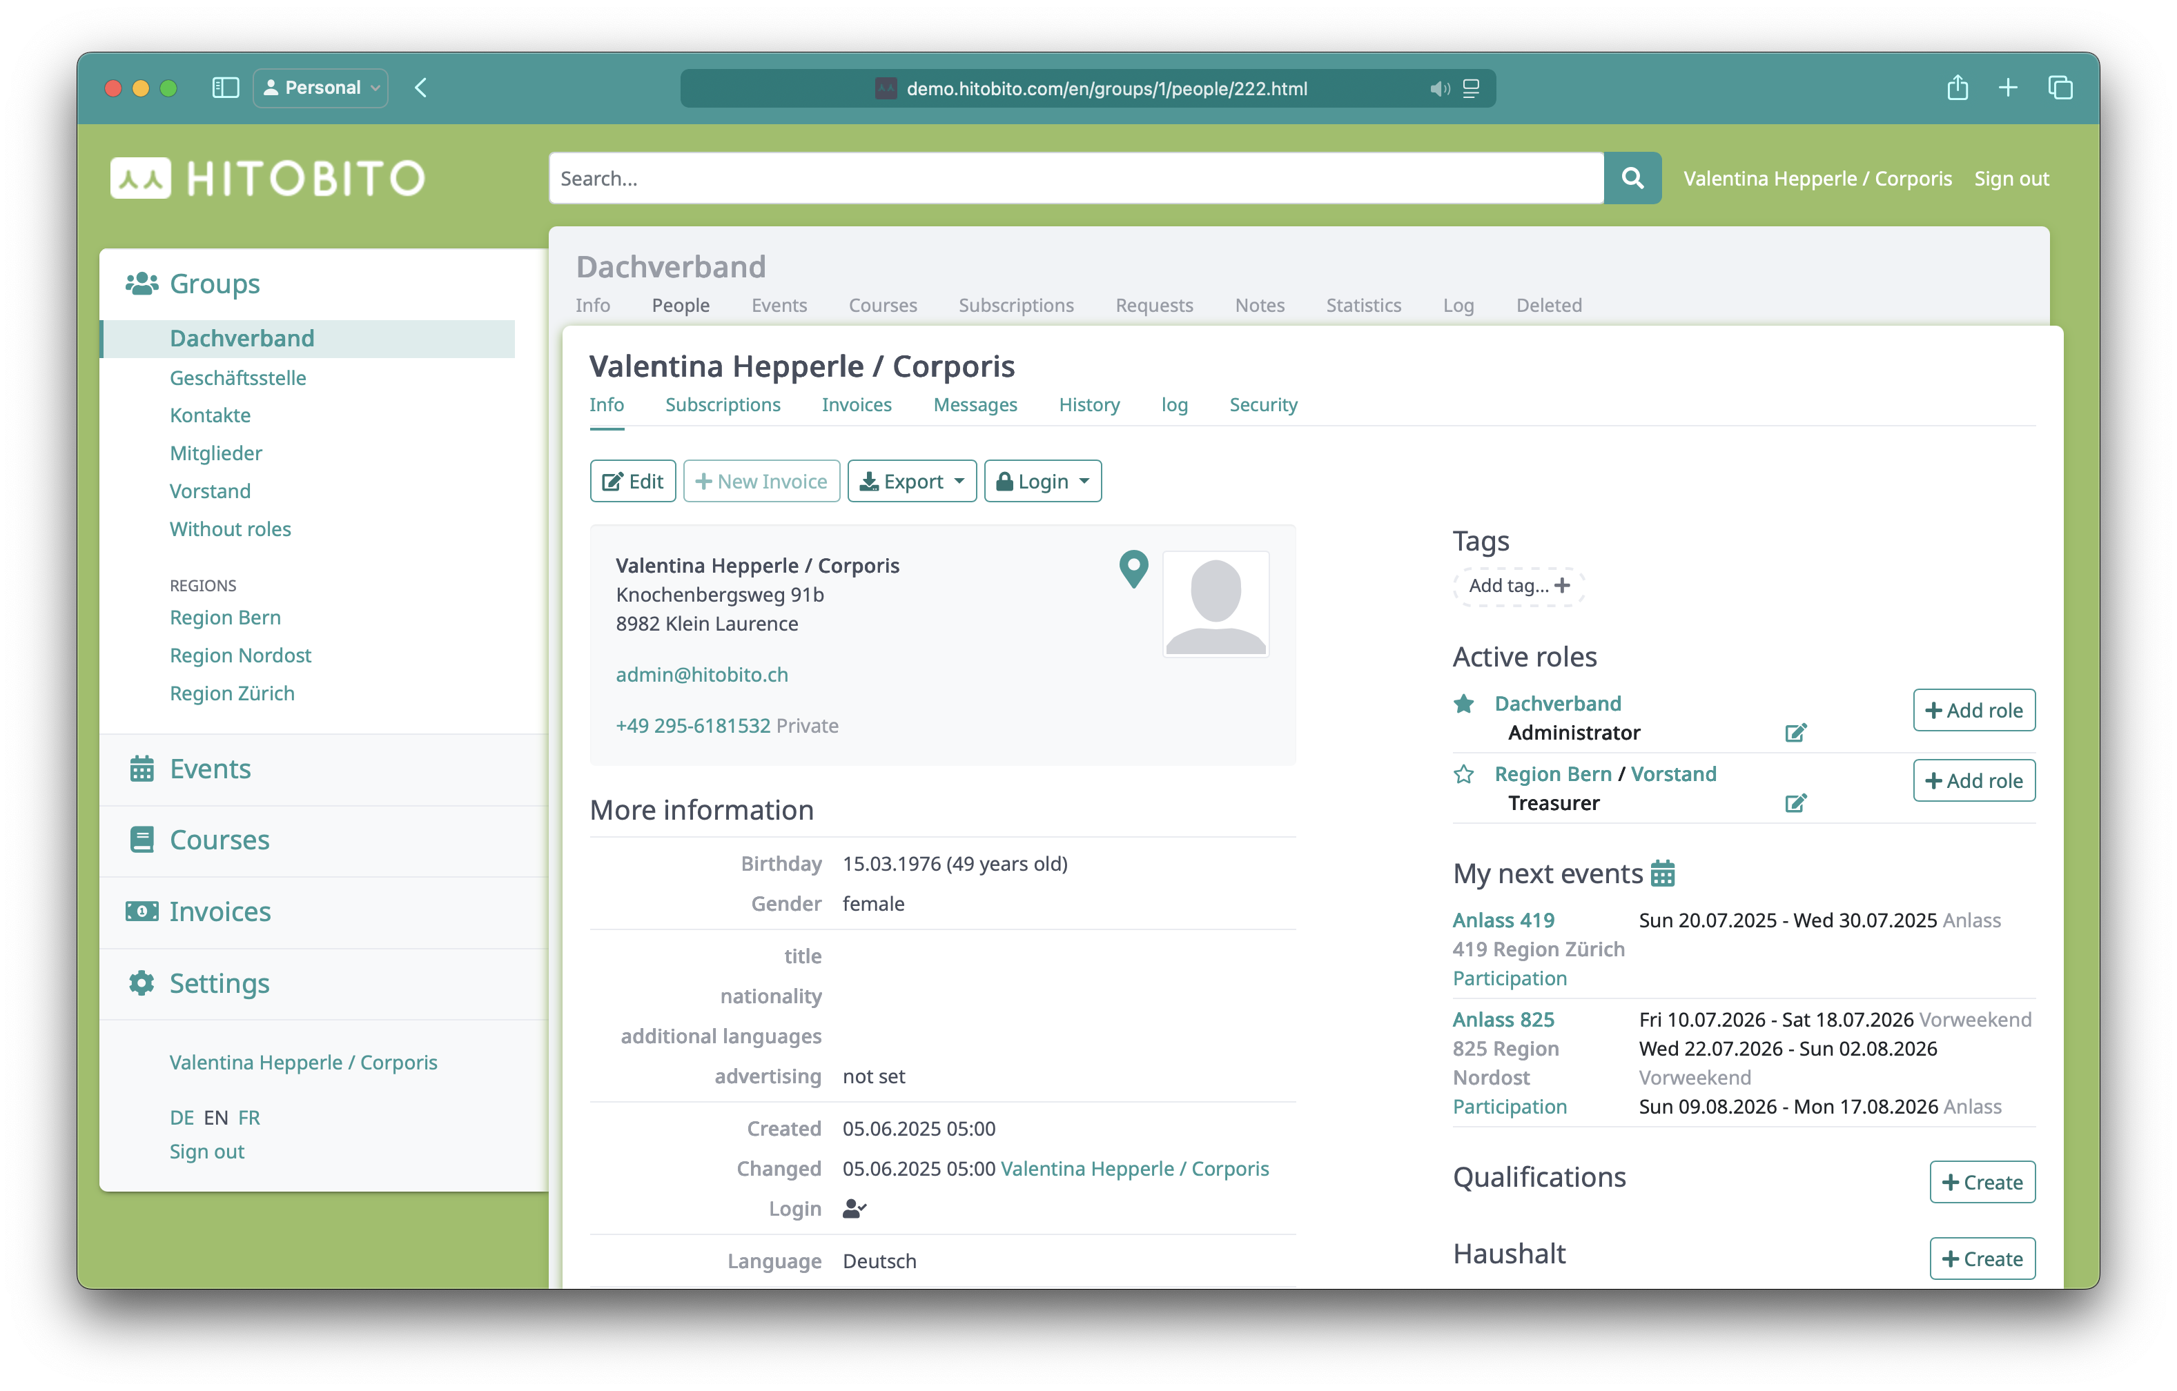
Task: Focus the Search input field
Action: 1076,178
